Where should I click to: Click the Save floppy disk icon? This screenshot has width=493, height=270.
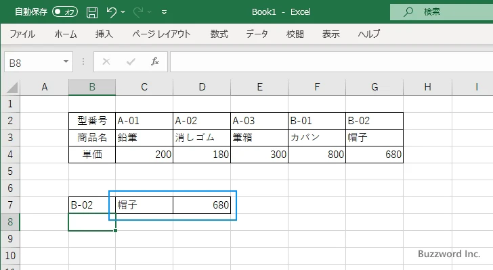click(92, 11)
